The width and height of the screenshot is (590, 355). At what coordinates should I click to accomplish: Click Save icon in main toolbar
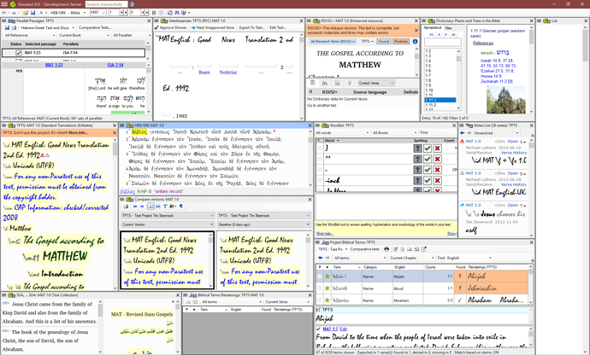pos(32,13)
